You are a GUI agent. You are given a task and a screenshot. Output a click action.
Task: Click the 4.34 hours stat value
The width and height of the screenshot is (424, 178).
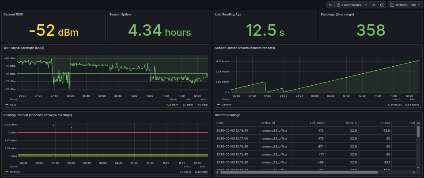tap(159, 30)
